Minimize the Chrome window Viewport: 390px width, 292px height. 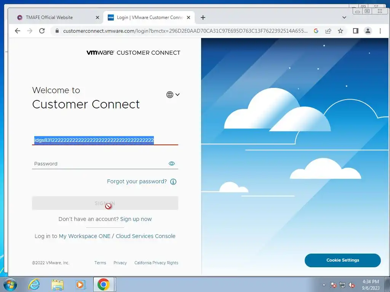click(x=358, y=11)
